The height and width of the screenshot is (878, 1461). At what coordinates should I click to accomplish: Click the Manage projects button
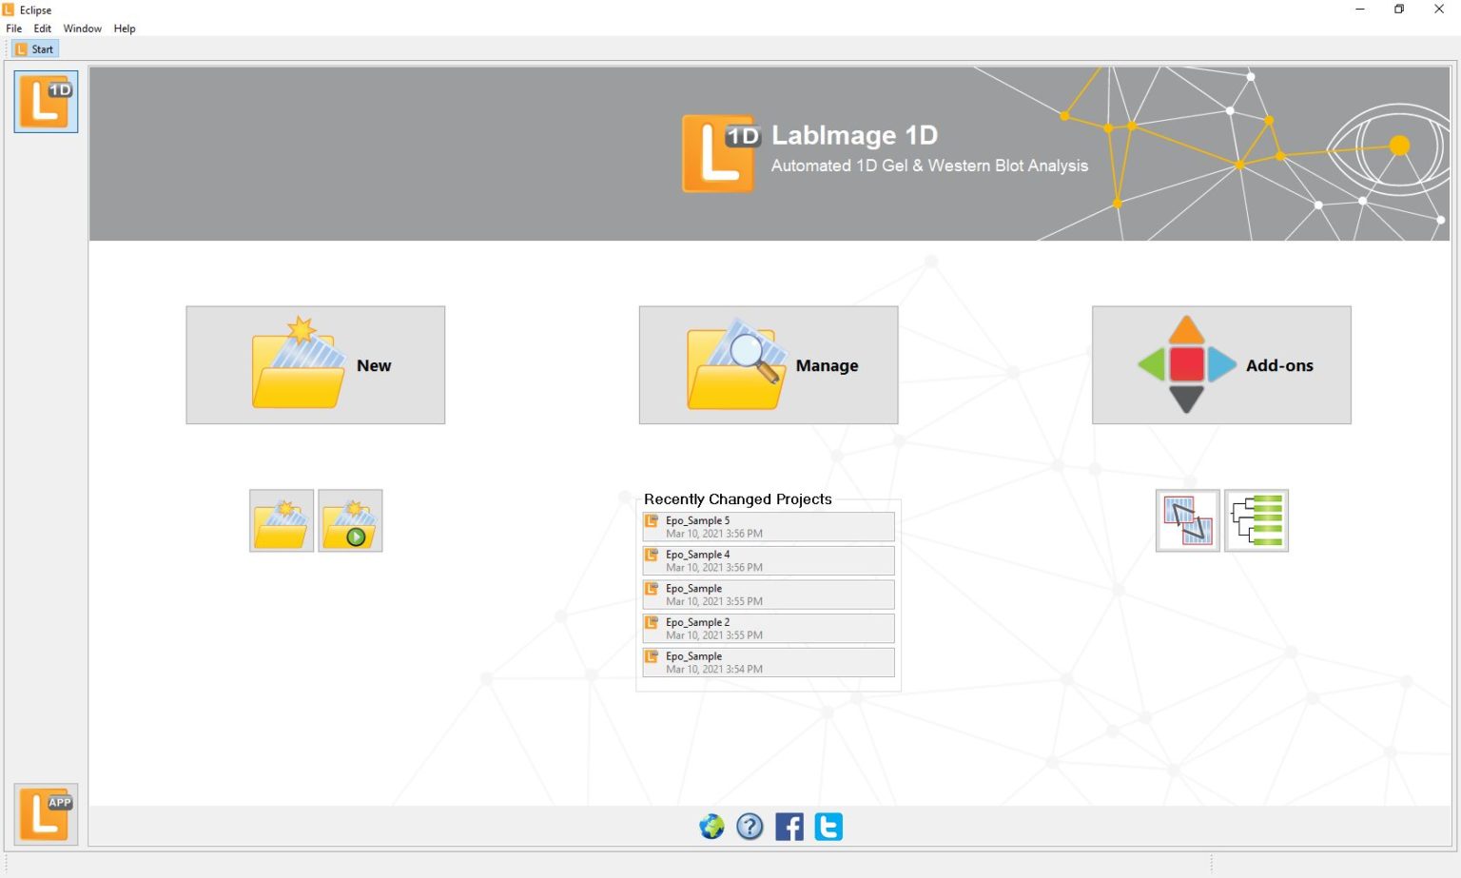(768, 365)
